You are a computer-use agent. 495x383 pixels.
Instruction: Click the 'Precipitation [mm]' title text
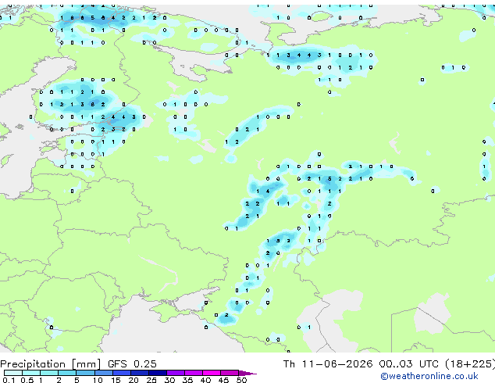point(51,364)
